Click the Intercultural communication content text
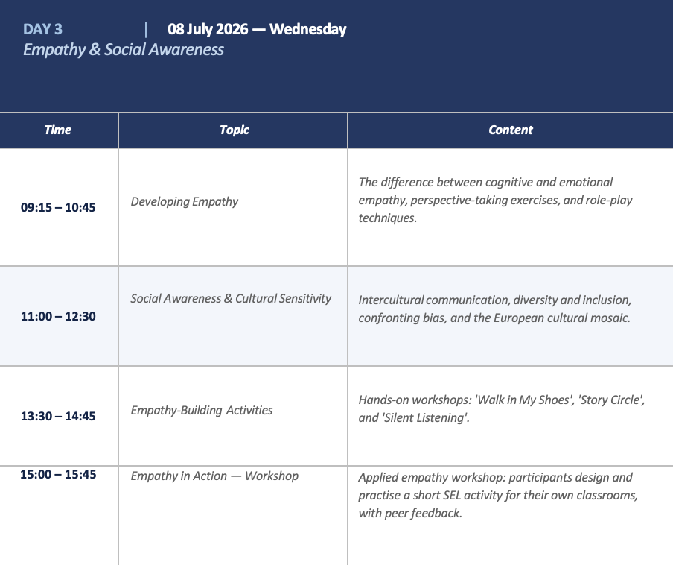The width and height of the screenshot is (673, 565). 495,309
